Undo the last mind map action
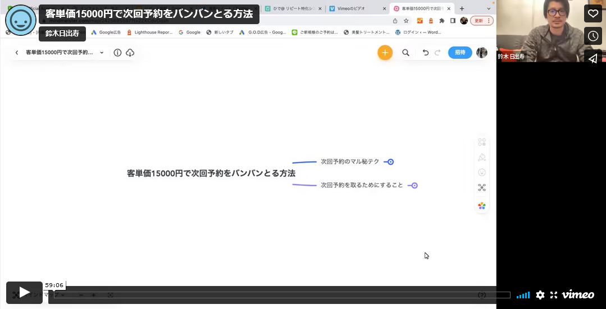This screenshot has width=606, height=309. point(425,53)
